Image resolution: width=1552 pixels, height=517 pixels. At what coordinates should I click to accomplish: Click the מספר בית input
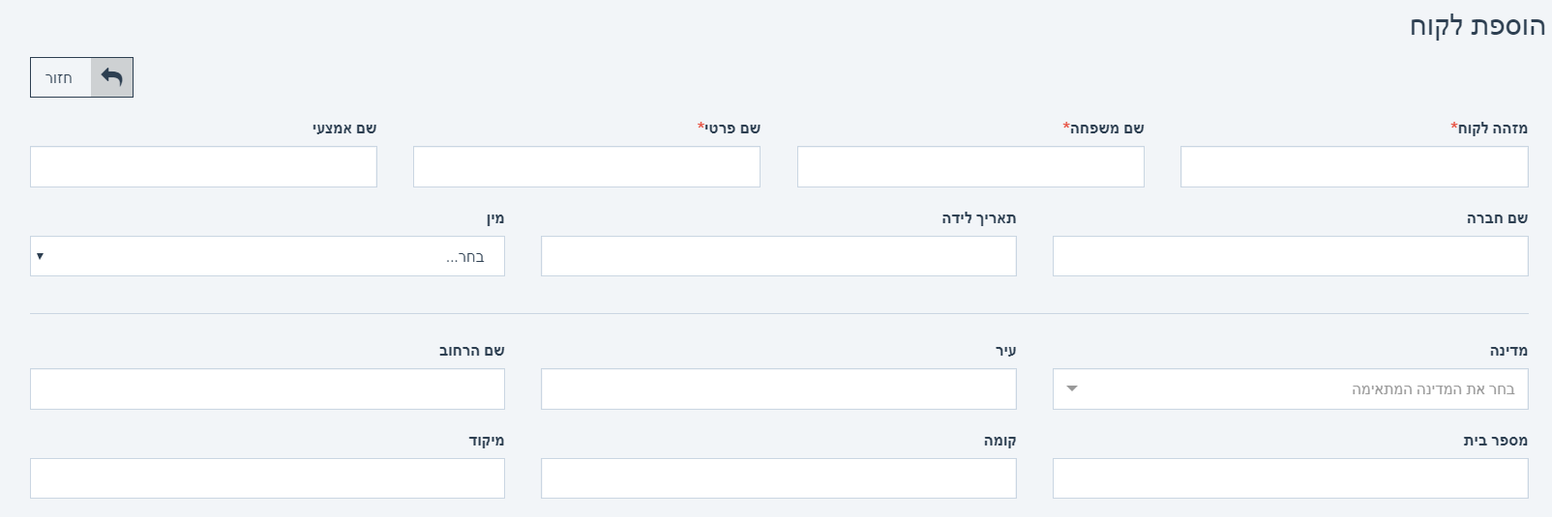pyautogui.click(x=1290, y=478)
